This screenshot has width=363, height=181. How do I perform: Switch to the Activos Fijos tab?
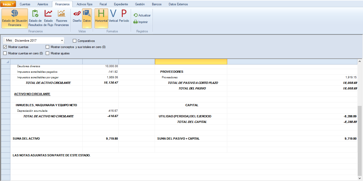85,4
